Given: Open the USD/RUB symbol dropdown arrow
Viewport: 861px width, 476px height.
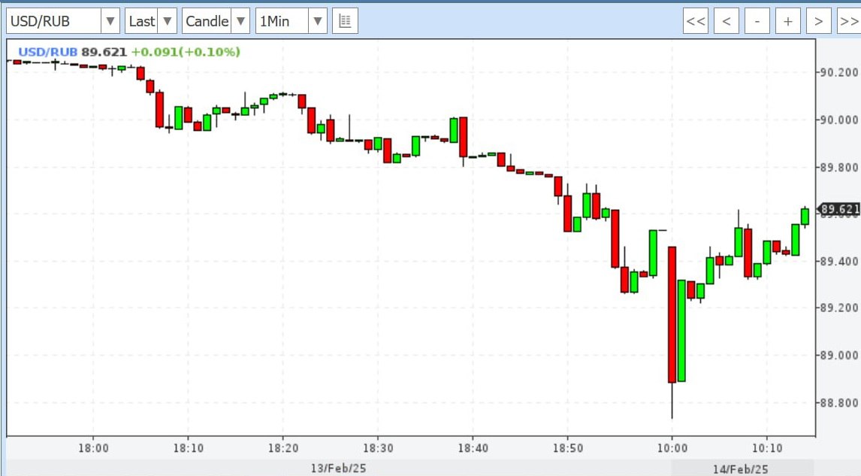Looking at the screenshot, I should [110, 21].
